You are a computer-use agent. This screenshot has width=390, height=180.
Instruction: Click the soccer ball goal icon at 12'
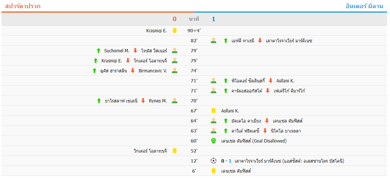(213, 161)
